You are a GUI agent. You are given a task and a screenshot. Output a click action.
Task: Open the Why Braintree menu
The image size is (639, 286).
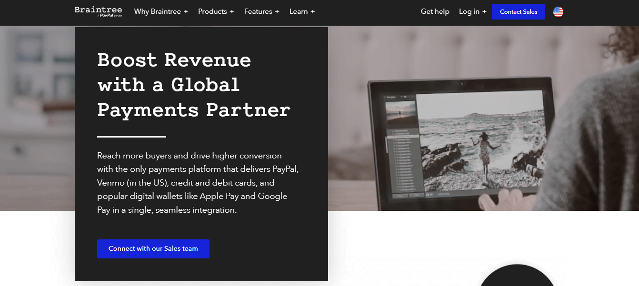click(x=157, y=12)
